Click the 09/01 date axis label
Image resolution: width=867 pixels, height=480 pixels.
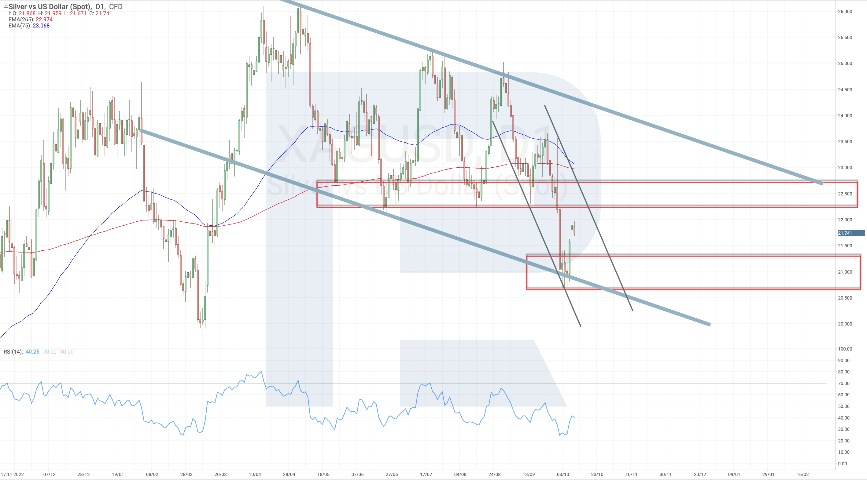click(734, 475)
